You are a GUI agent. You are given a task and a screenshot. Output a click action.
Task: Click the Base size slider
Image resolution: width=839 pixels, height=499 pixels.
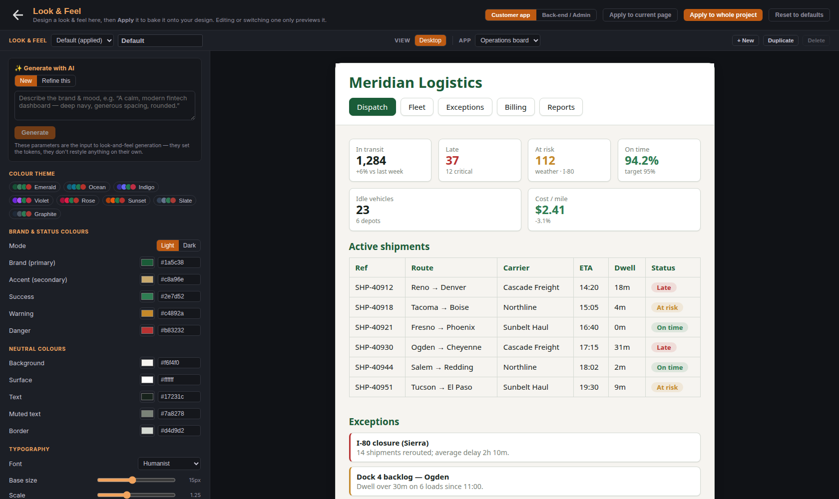coord(136,480)
